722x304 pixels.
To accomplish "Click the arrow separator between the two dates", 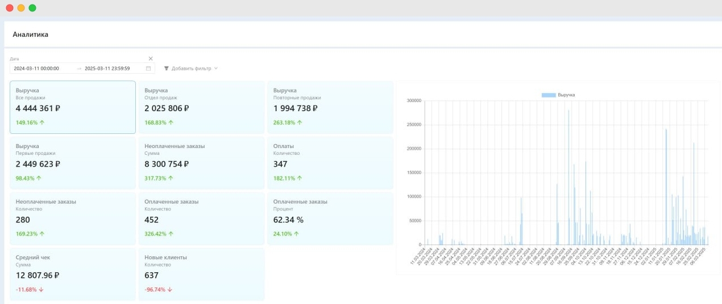I will [79, 68].
